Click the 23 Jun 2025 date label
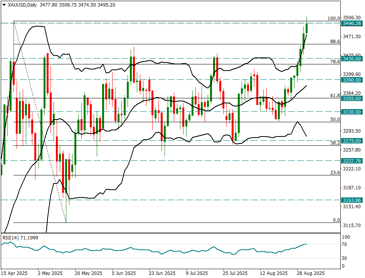This screenshot has width=365, height=278. (162, 273)
